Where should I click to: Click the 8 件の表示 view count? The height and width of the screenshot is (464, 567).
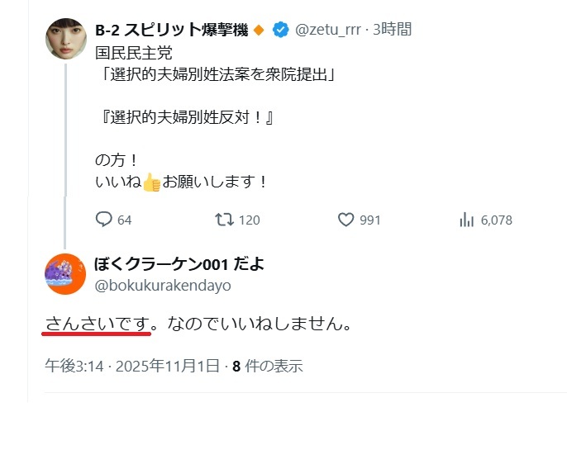pos(268,366)
